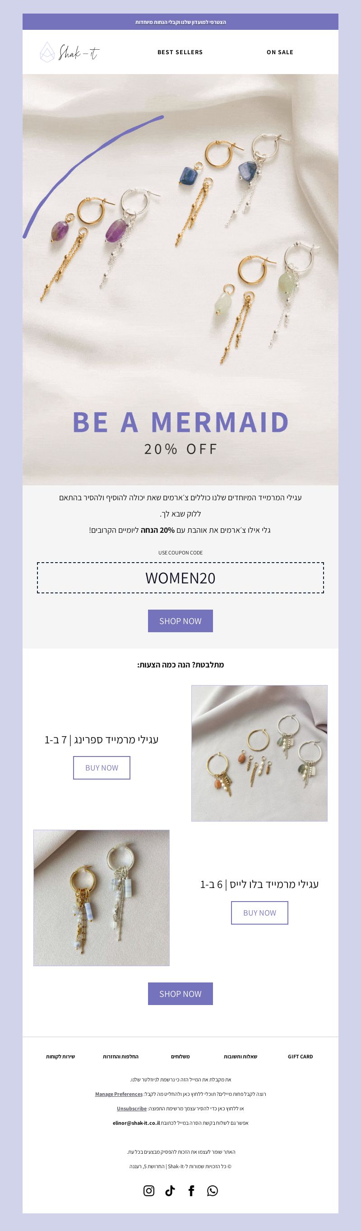Open the BEST SELLERS menu link
Screen dimensions: 361x1231
pos(180,52)
